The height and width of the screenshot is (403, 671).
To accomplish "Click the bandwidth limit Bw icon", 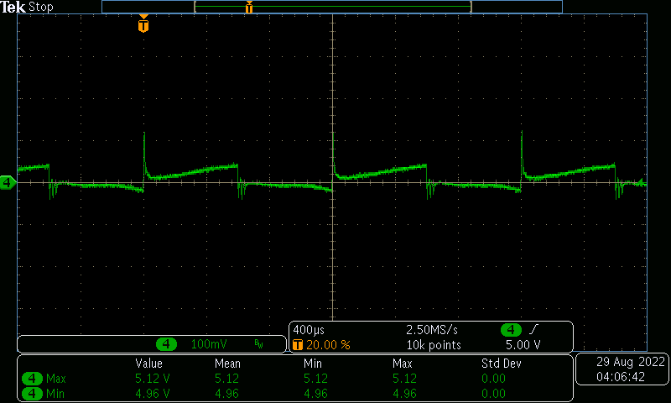I will point(258,344).
